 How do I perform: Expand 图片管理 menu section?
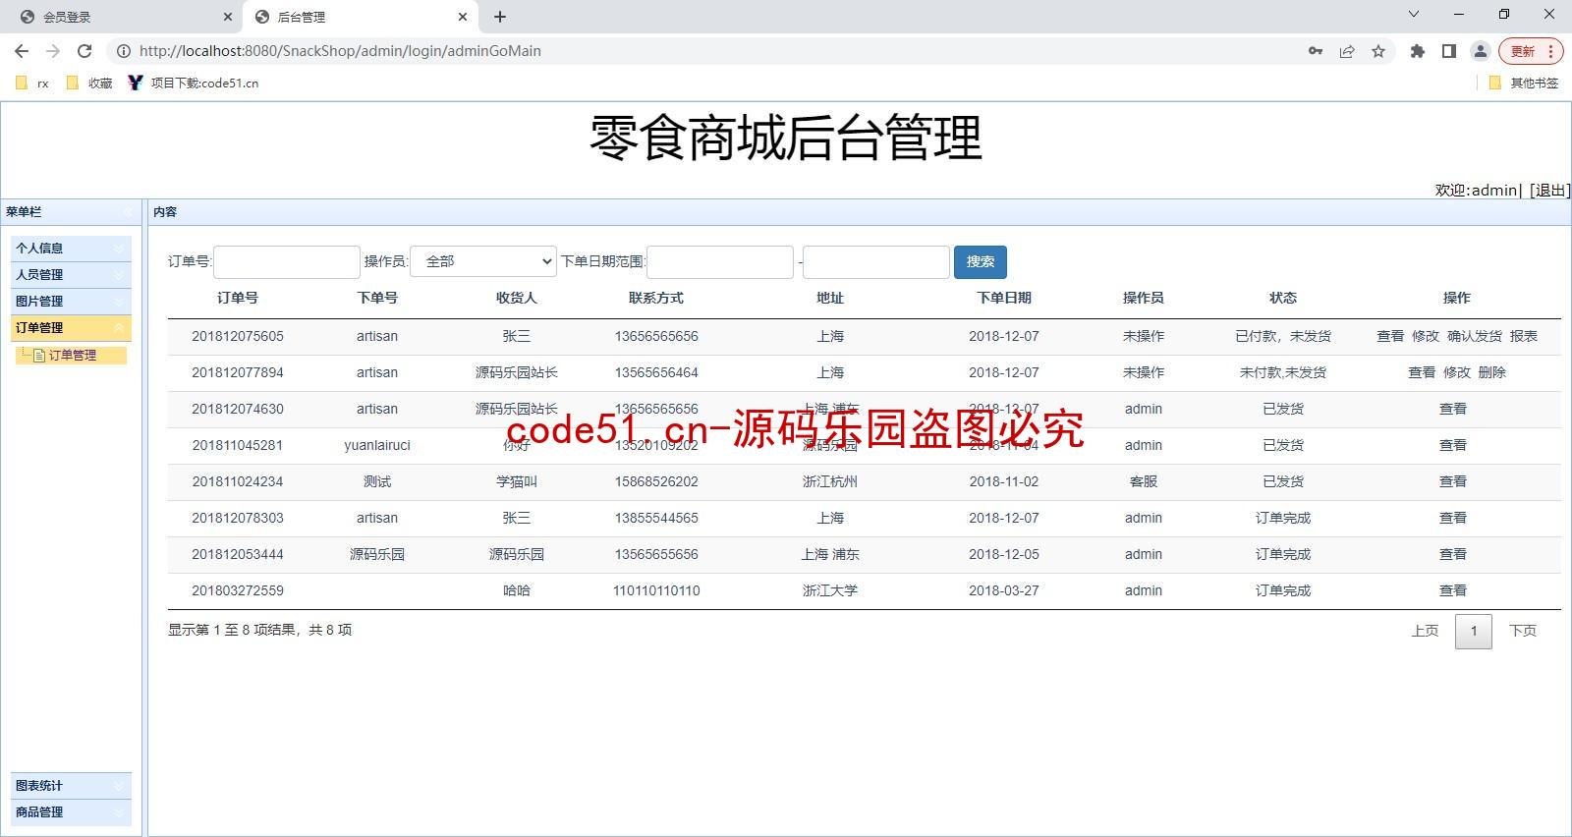pyautogui.click(x=71, y=302)
